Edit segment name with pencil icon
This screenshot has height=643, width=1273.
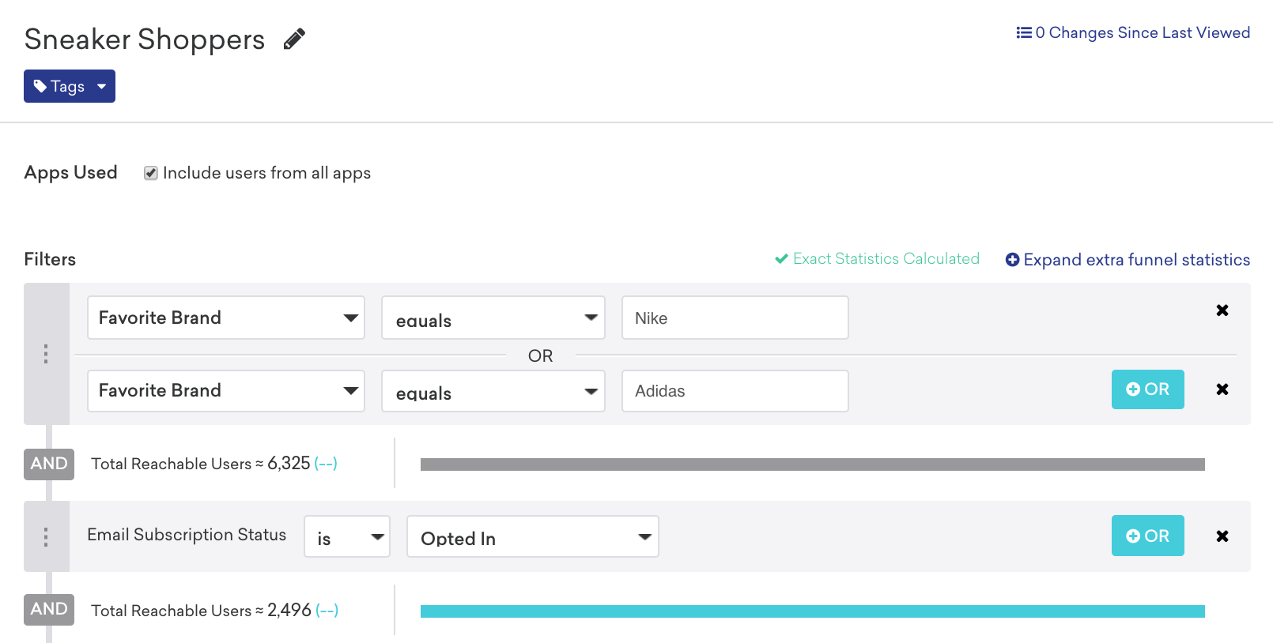click(x=294, y=39)
